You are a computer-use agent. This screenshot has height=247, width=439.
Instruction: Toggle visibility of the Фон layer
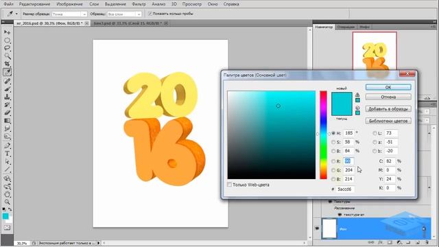pyautogui.click(x=317, y=228)
